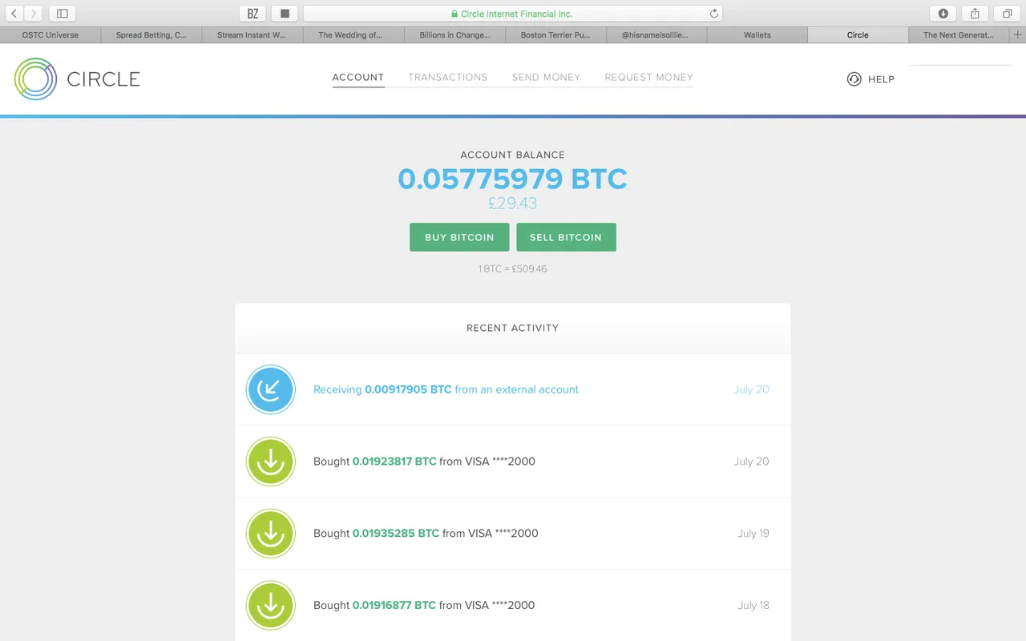Switch to the Wallets tab
This screenshot has width=1026, height=641.
click(757, 35)
